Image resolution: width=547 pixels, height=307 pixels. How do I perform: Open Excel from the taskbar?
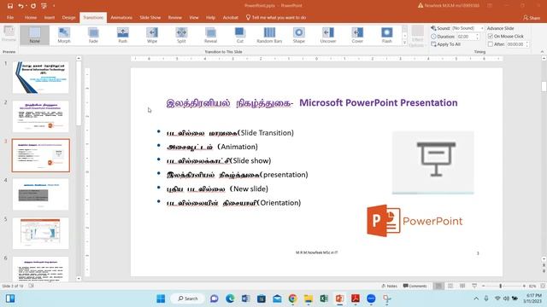324,298
